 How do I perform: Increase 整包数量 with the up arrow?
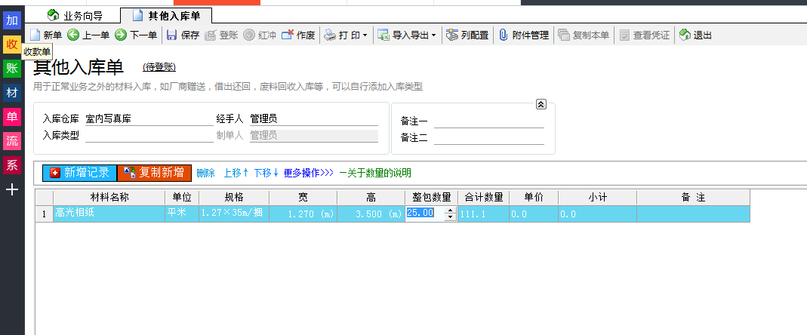tap(451, 210)
